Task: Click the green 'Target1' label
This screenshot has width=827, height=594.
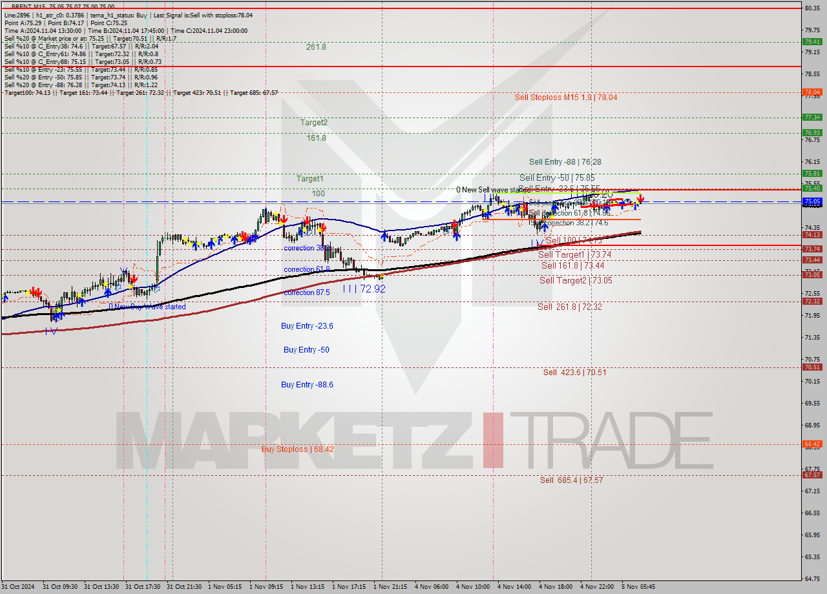Action: point(310,178)
